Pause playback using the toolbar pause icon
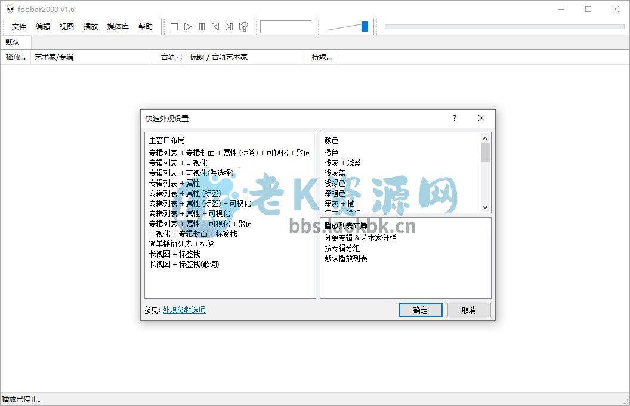 coord(202,27)
